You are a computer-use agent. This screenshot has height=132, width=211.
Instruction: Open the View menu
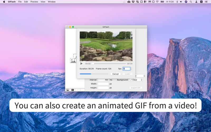click(x=43, y=2)
